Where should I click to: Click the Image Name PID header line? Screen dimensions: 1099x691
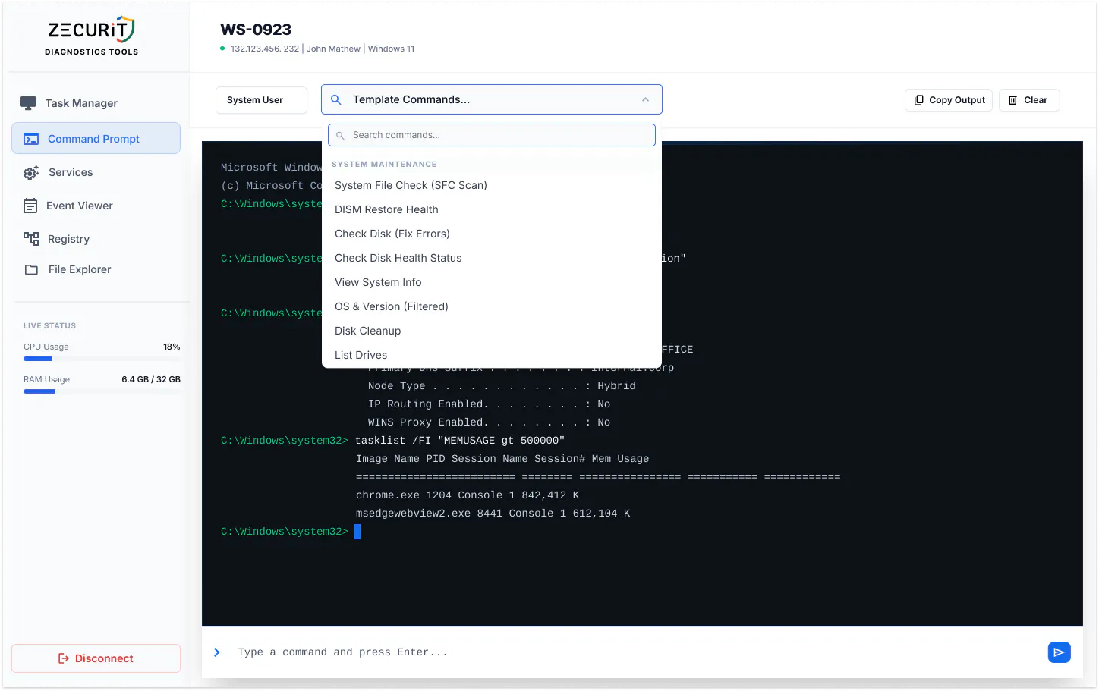(x=502, y=459)
